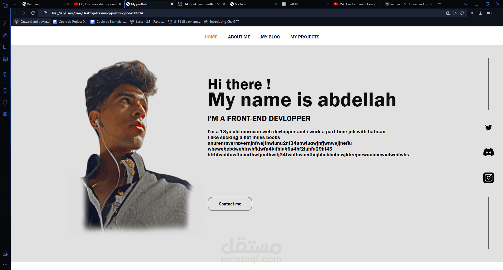Open Copie de Example o... bookmark

pos(108,22)
